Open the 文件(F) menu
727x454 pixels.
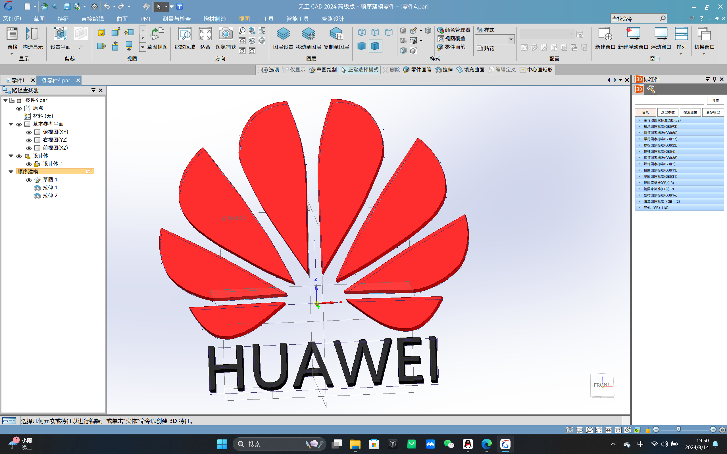click(x=12, y=19)
